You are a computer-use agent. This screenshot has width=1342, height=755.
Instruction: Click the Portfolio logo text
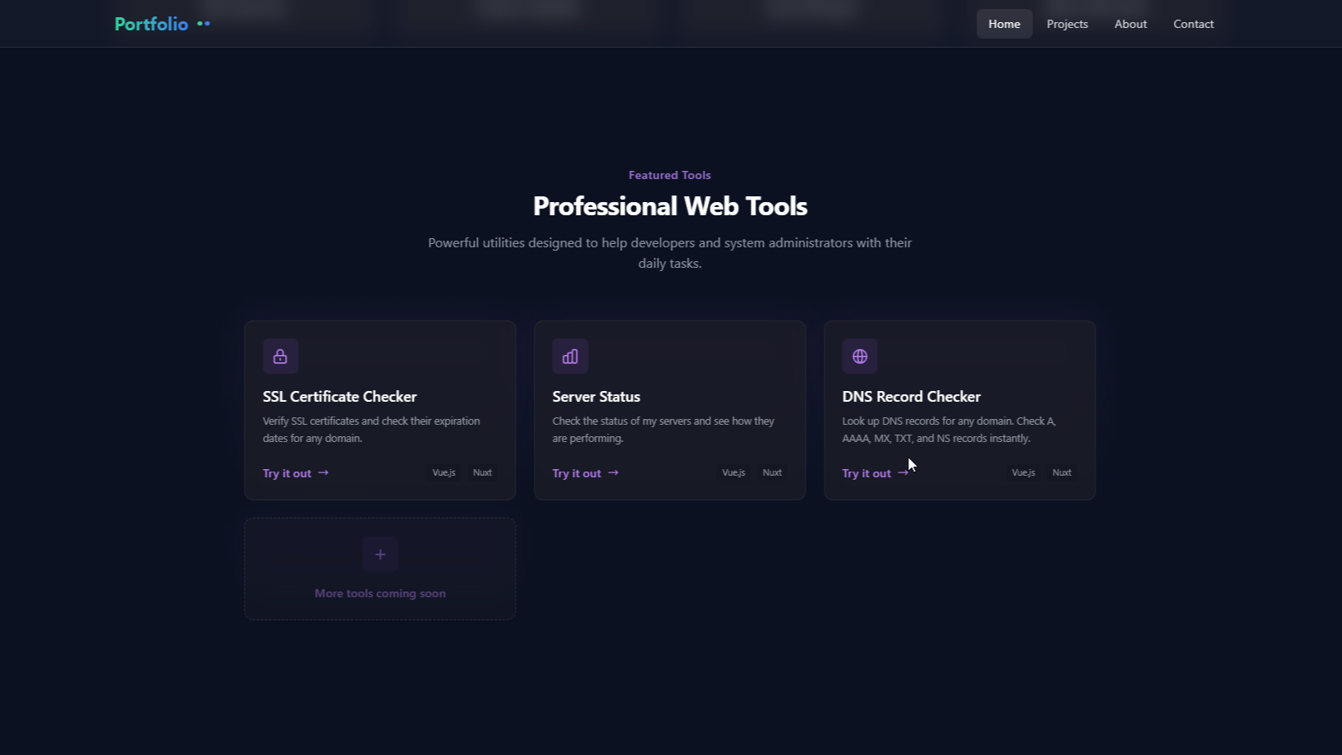[151, 24]
